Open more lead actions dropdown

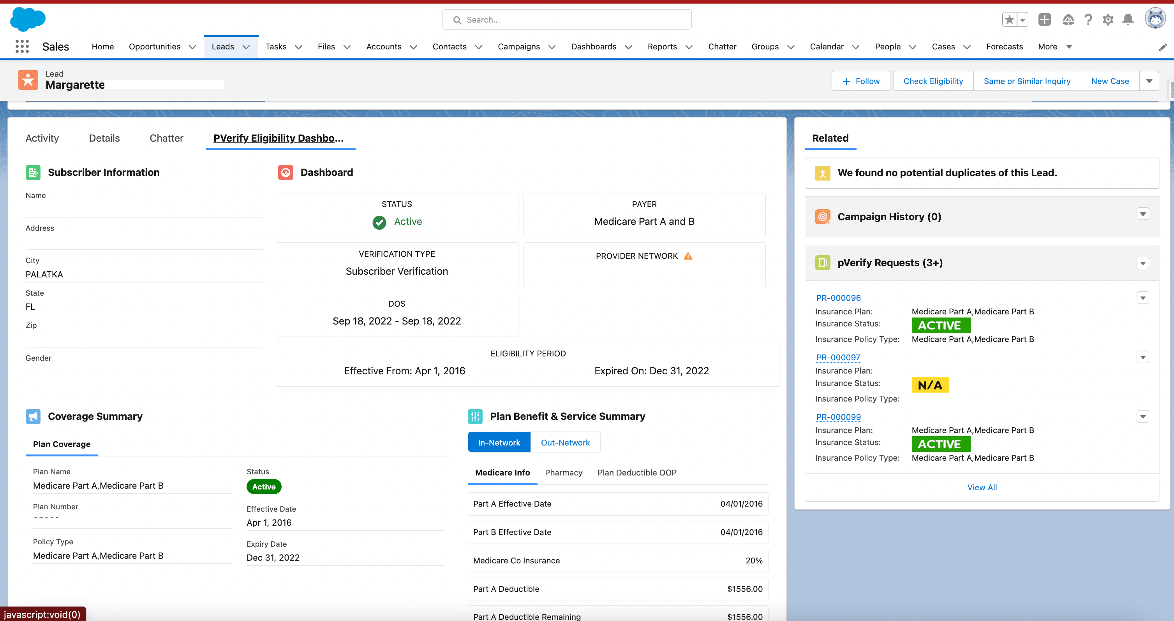[x=1149, y=81]
